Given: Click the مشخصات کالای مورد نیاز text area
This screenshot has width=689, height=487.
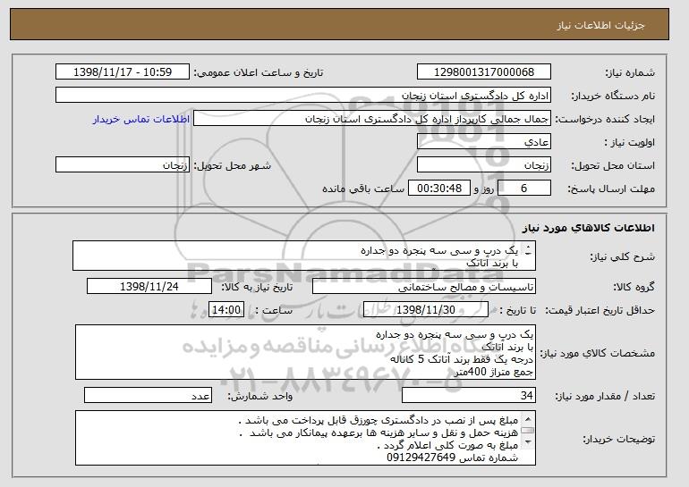Looking at the screenshot, I should [305, 352].
